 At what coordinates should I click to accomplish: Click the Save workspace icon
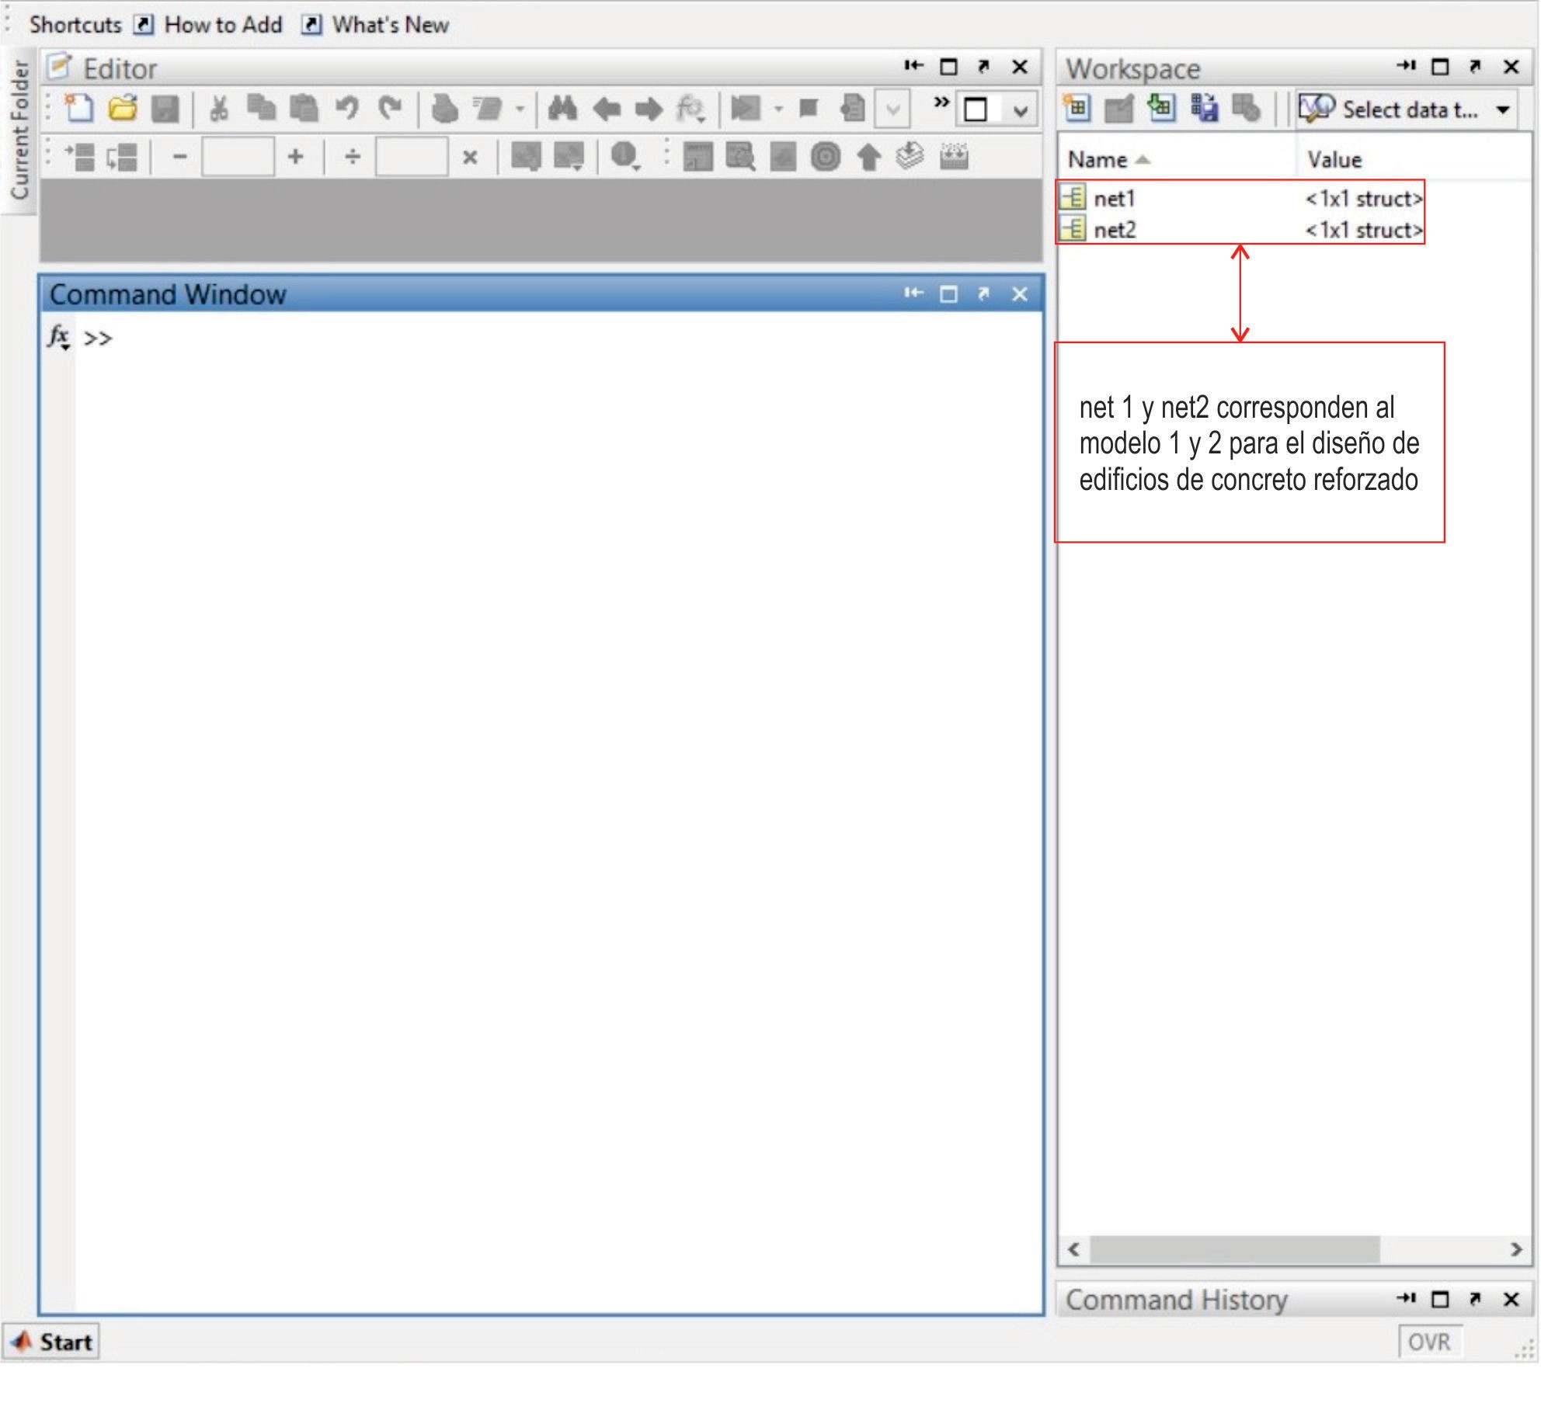coord(1204,109)
